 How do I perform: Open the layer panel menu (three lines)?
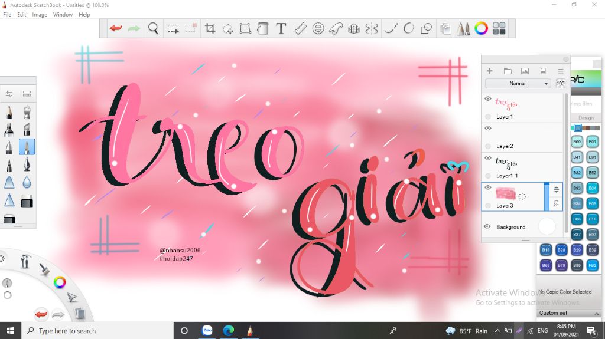click(560, 71)
